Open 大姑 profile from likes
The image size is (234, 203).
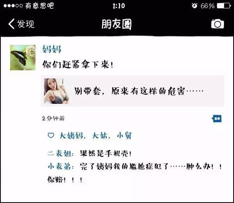(100, 135)
